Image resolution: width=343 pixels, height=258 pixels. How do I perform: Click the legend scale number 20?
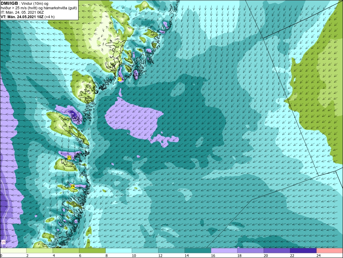pos(265,256)
